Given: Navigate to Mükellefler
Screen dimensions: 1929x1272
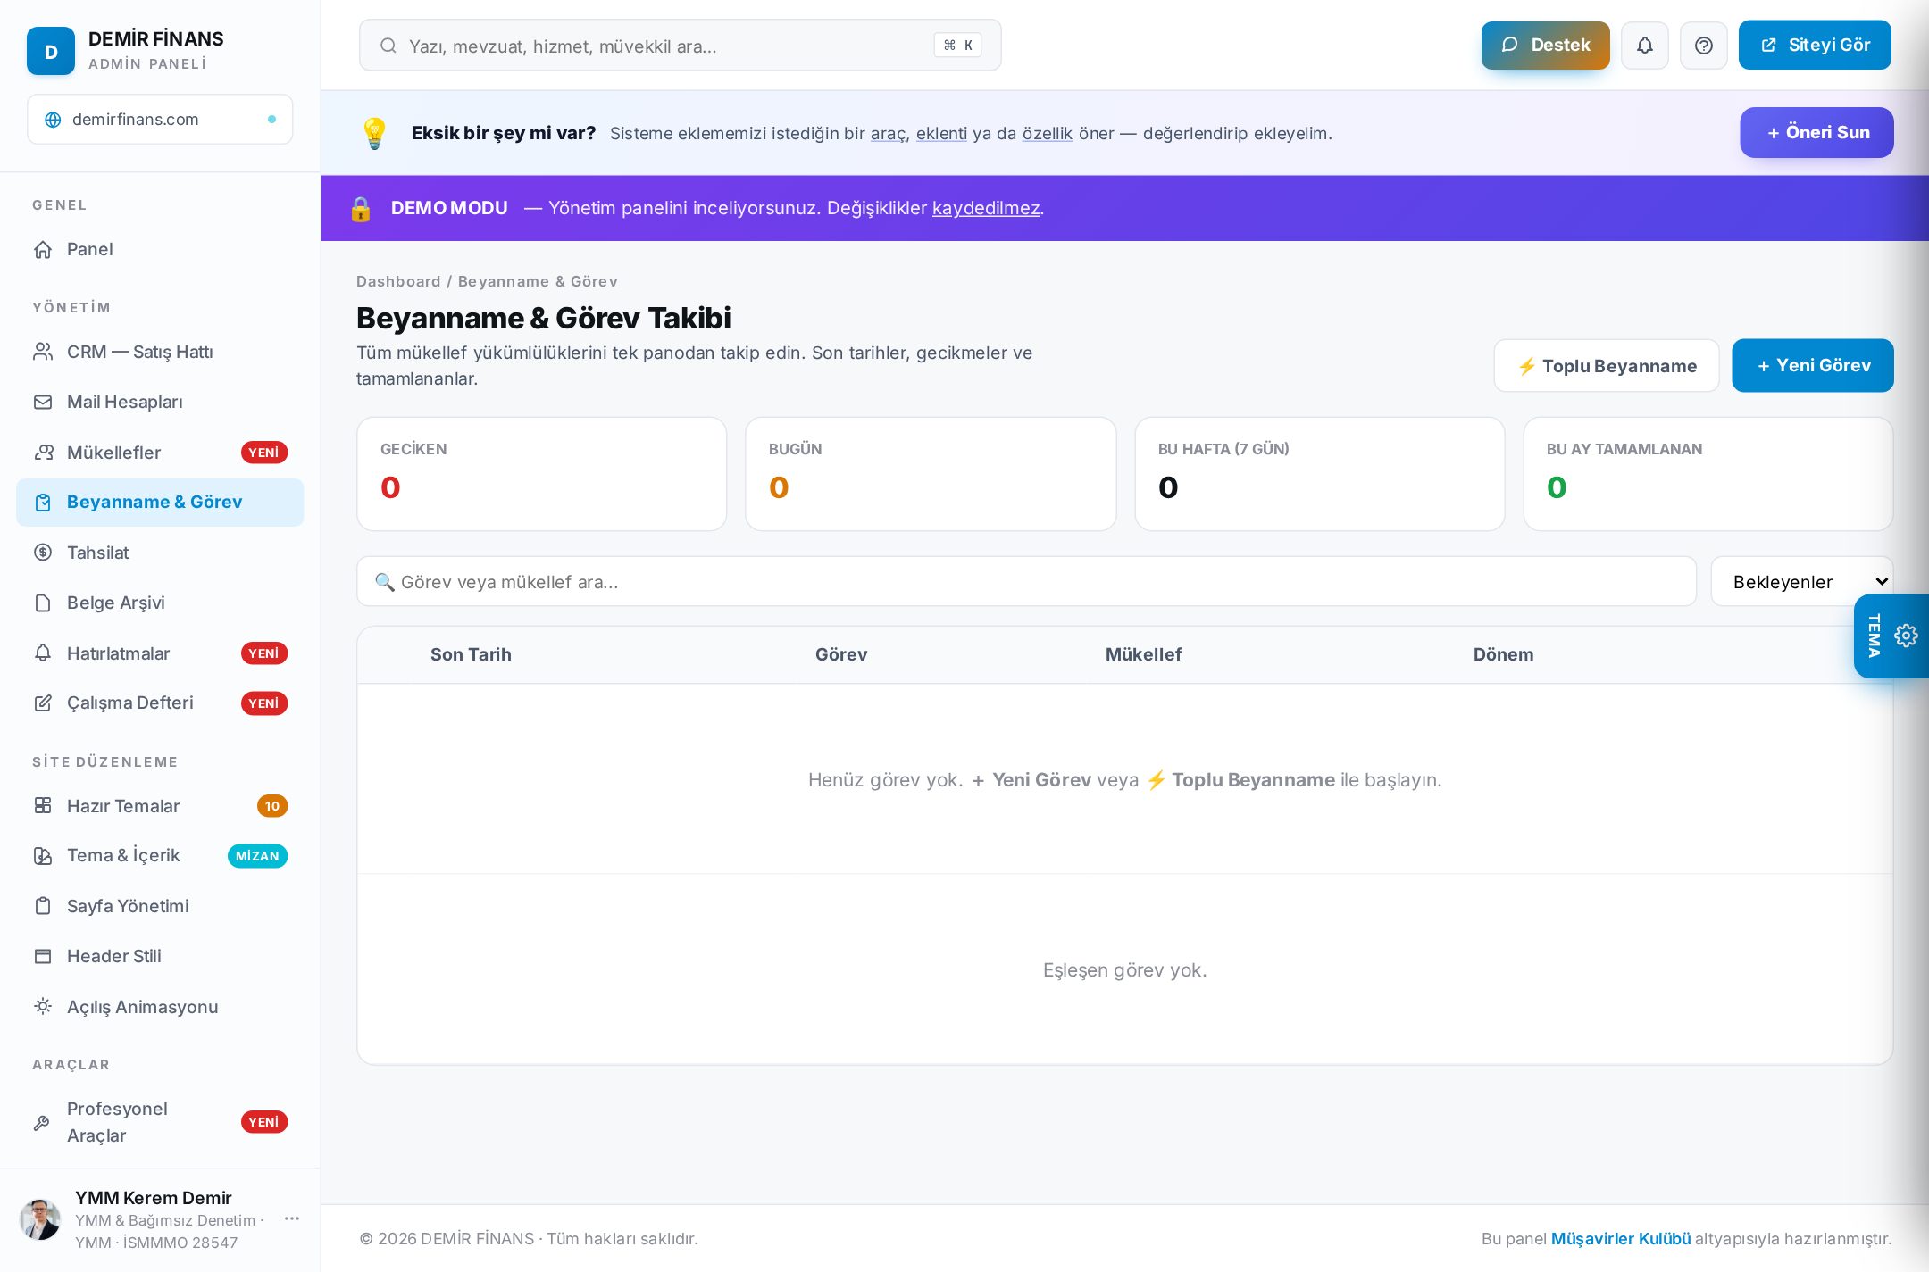Looking at the screenshot, I should click(160, 453).
